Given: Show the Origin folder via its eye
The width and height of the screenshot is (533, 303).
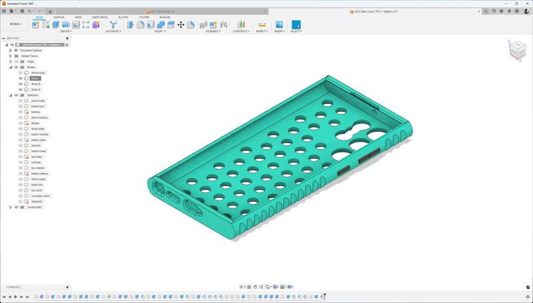Looking at the screenshot, I should pyautogui.click(x=16, y=61).
